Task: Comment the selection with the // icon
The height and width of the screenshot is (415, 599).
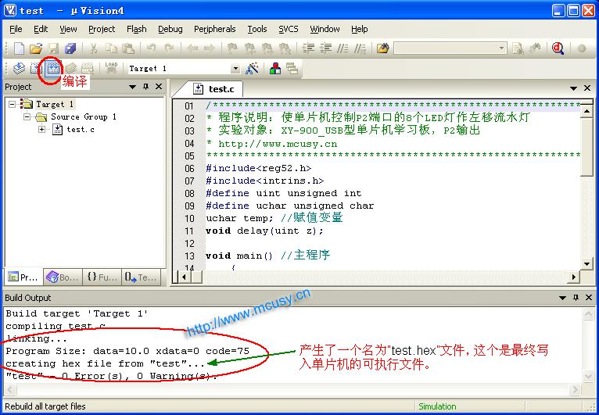Action: tap(343, 48)
